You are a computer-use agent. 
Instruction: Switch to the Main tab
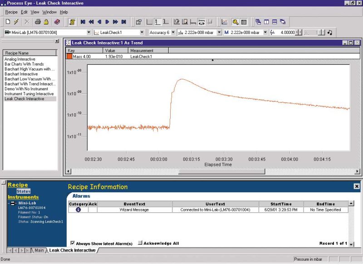[x=40, y=250]
